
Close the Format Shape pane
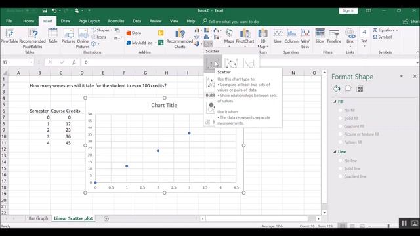coord(415,76)
